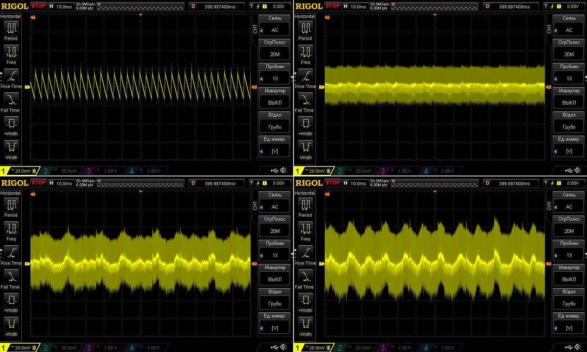Toggle the ОгрПолос 20M bandwidth limit in the top-right scope
The image size is (587, 352).
pos(569,54)
